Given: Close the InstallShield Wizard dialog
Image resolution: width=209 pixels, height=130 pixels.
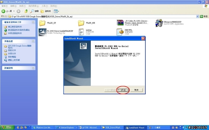Looking at the screenshot, I should click(143, 38).
